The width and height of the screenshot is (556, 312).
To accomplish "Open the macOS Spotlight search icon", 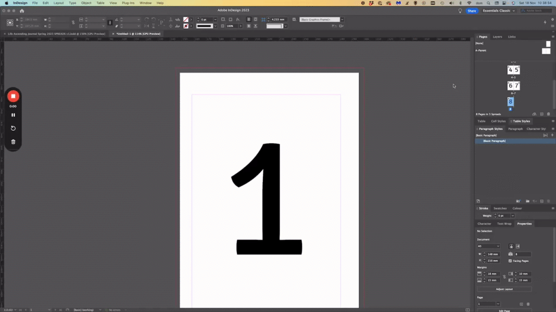I will point(488,3).
